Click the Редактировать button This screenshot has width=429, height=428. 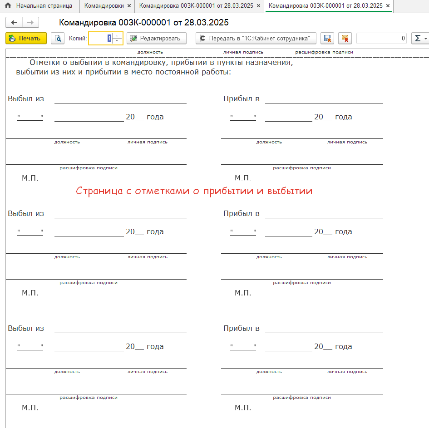pyautogui.click(x=156, y=39)
